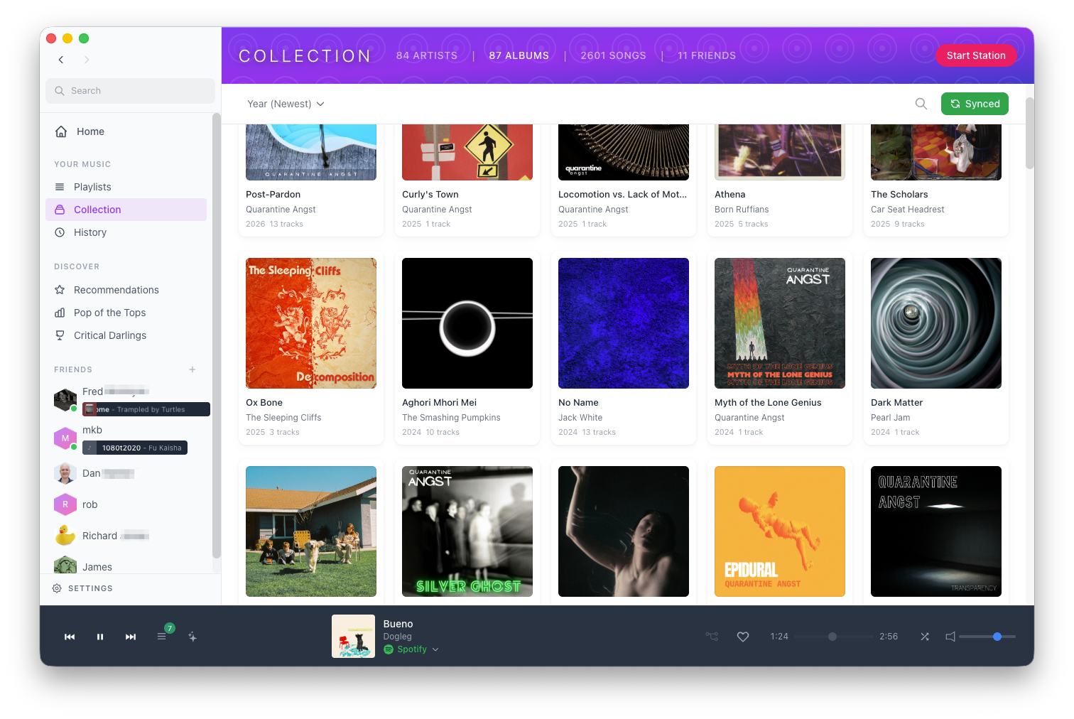Navigate to Home
This screenshot has height=719, width=1074.
[x=89, y=131]
